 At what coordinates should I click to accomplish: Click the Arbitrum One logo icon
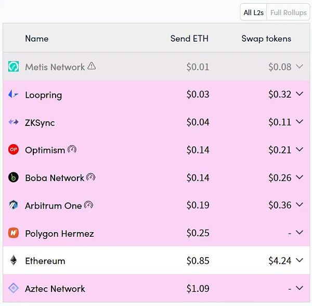pyautogui.click(x=14, y=205)
